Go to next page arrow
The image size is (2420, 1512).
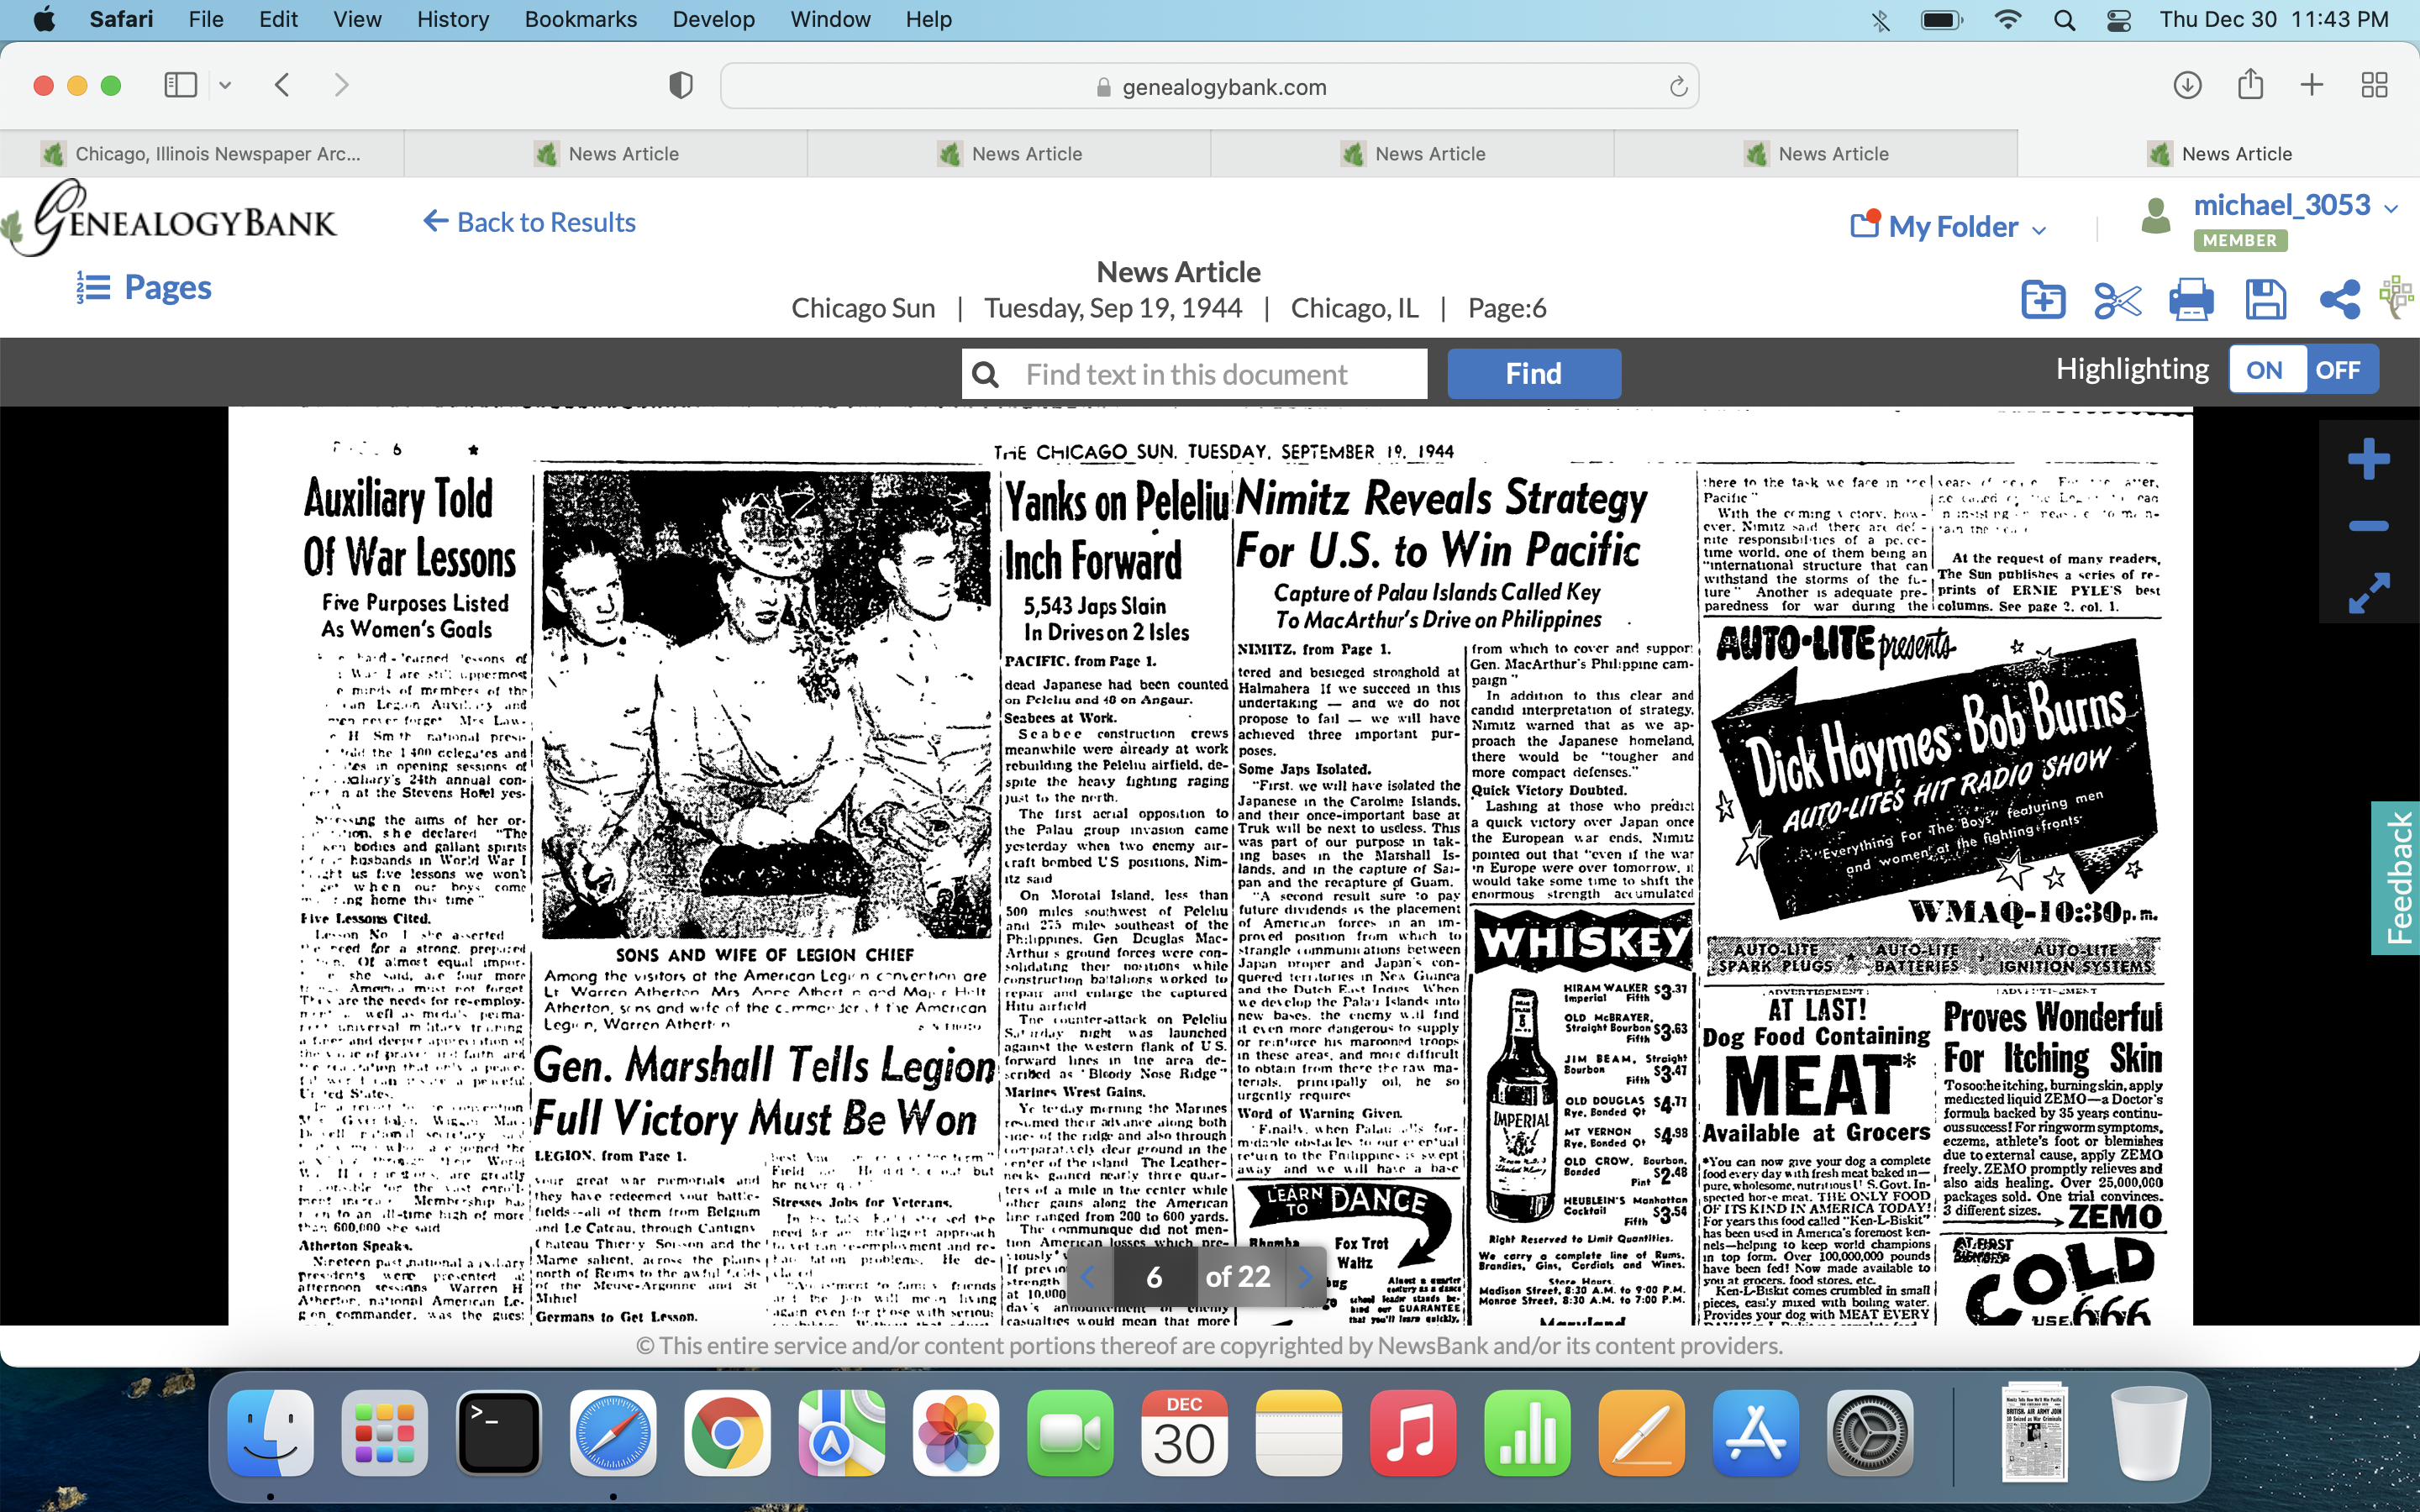pyautogui.click(x=1304, y=1277)
